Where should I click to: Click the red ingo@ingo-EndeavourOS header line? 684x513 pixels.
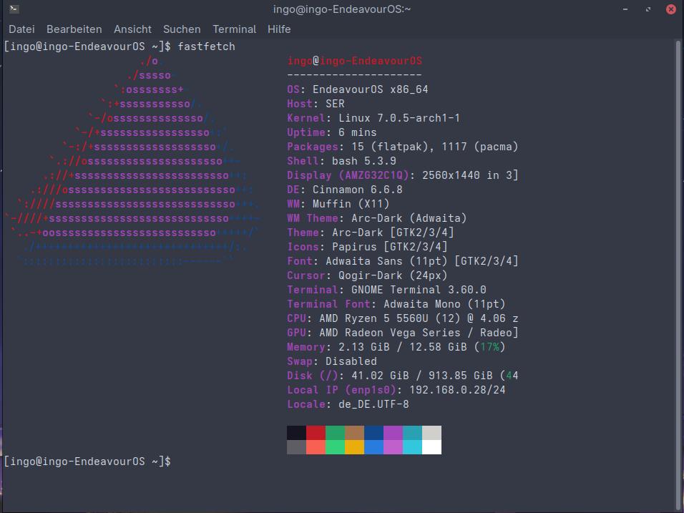(x=355, y=61)
